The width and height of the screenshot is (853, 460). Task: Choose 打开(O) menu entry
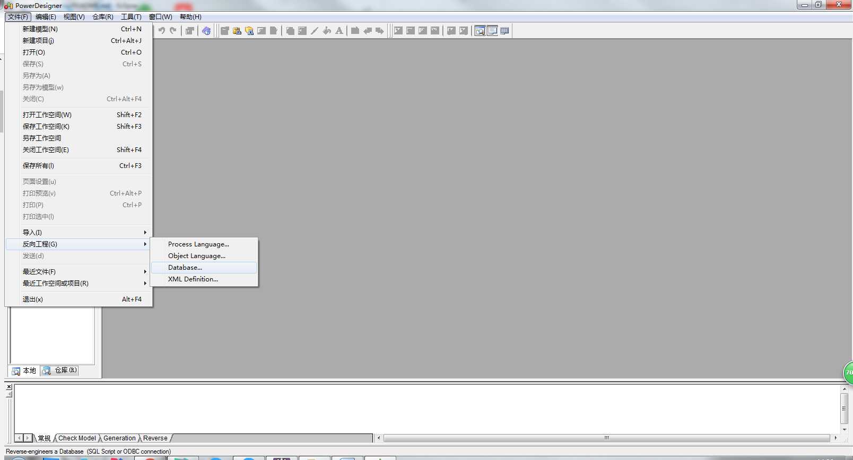pos(79,52)
